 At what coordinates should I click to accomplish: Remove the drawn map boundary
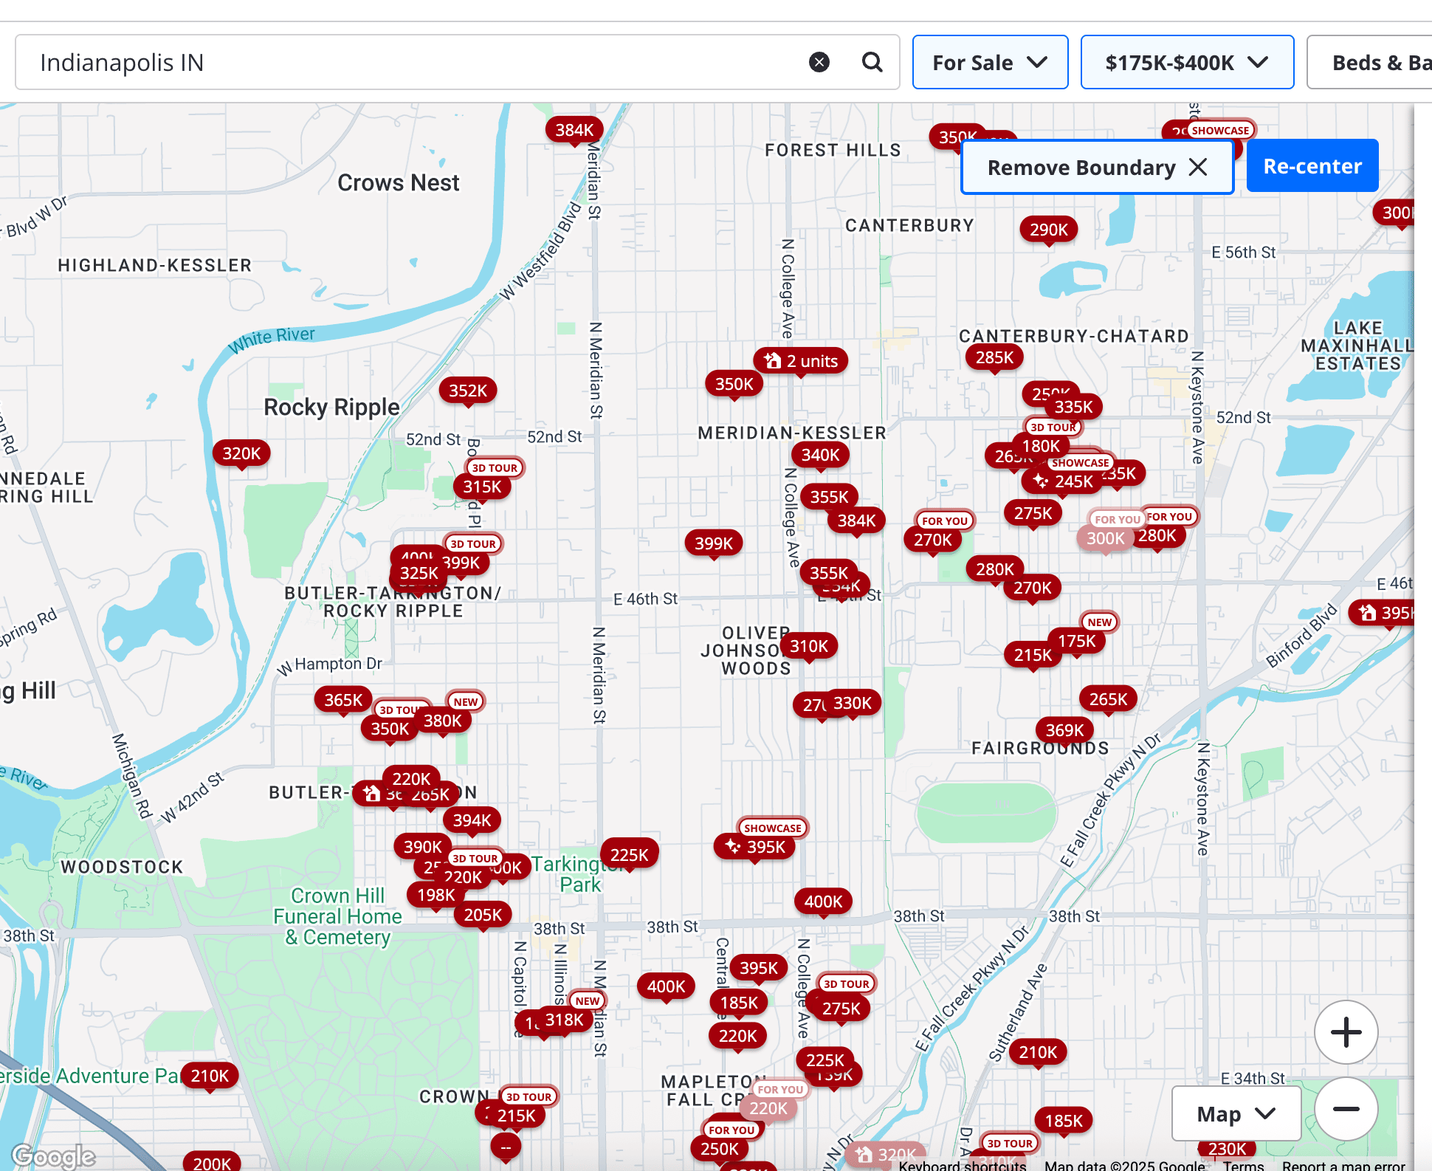(1097, 167)
